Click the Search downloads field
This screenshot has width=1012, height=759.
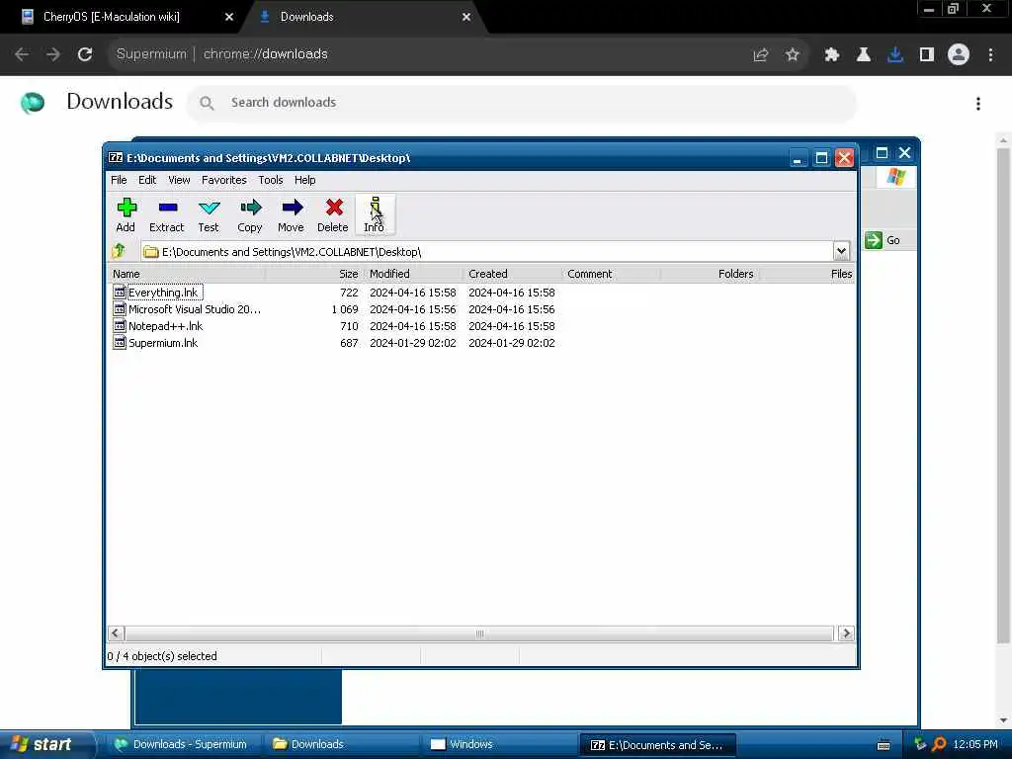(x=522, y=103)
